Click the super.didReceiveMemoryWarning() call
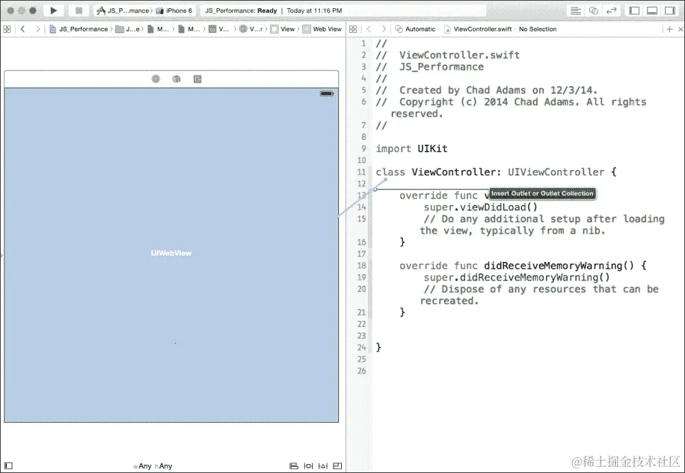685x473 pixels. [516, 278]
